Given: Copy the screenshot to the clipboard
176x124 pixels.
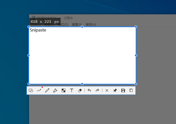Looking at the screenshot, I should click(131, 90).
